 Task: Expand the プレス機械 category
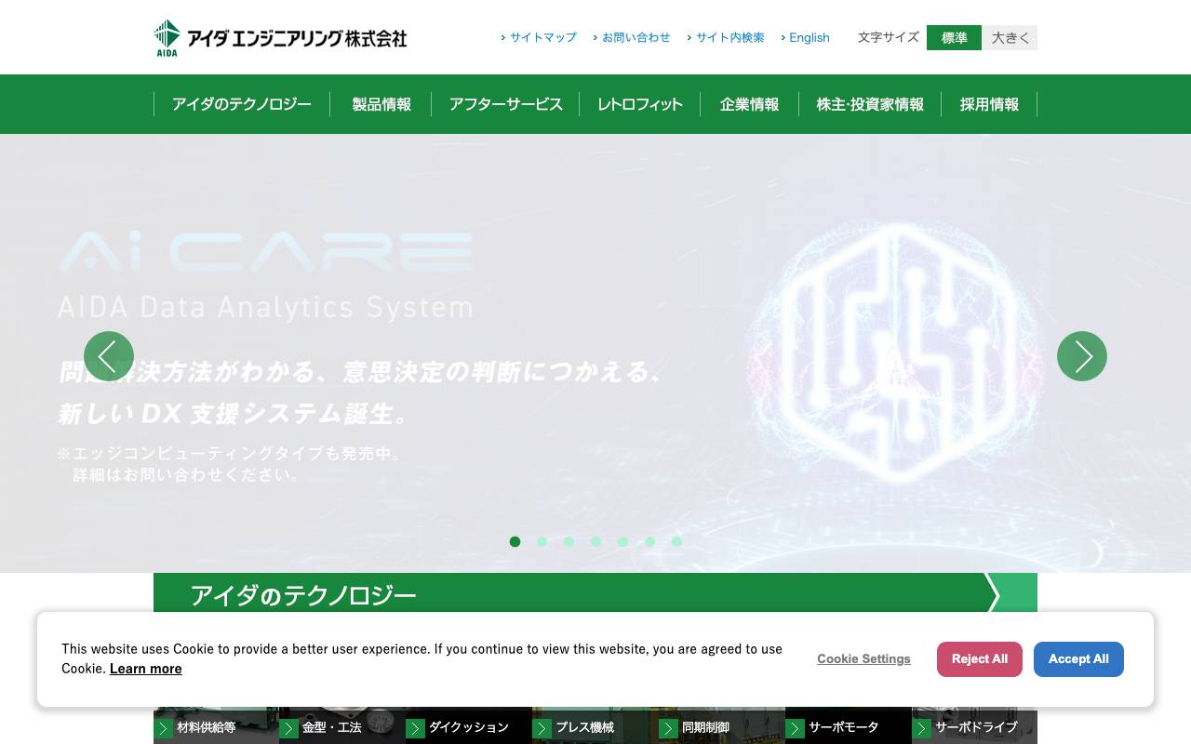(542, 728)
